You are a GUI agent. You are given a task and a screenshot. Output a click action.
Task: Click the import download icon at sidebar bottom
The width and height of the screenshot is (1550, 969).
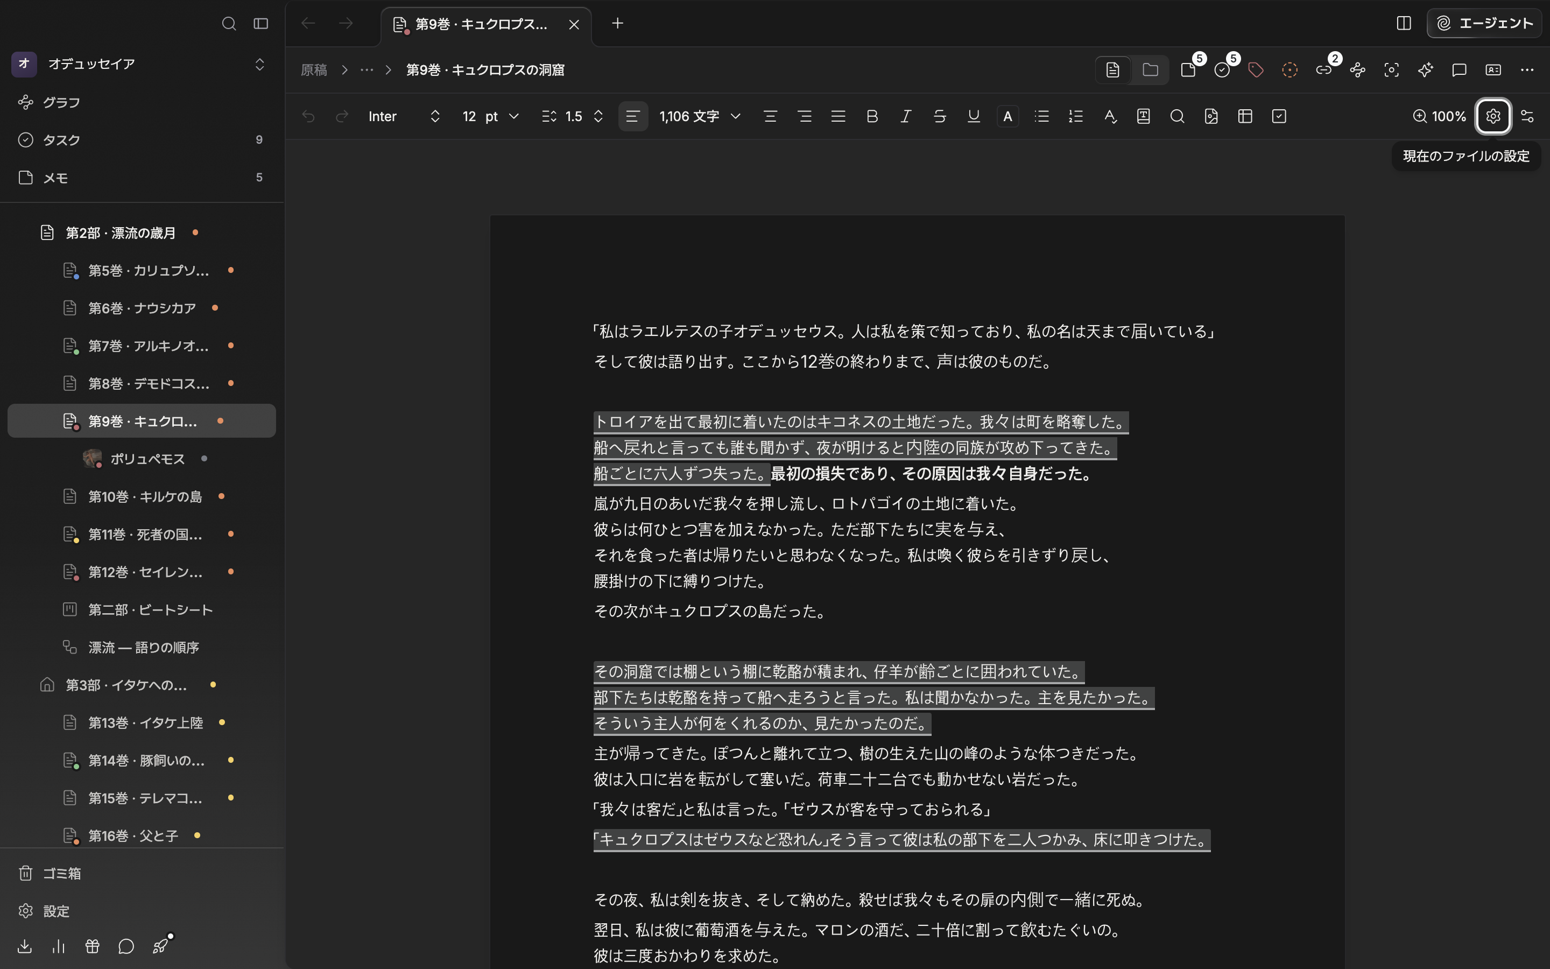click(x=25, y=946)
